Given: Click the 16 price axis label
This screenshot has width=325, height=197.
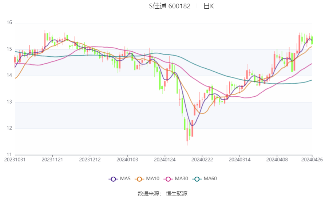Looking at the screenshot, I should click(x=9, y=23).
